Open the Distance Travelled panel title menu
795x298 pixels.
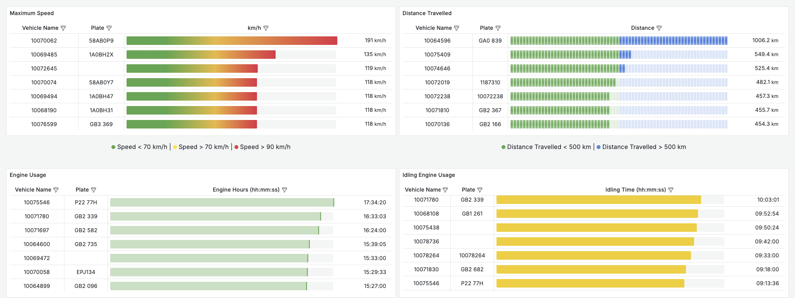pos(427,13)
